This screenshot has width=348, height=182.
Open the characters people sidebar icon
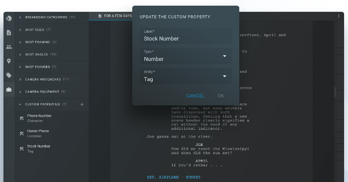coord(9,47)
